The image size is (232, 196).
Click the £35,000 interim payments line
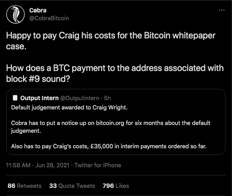tap(109, 146)
